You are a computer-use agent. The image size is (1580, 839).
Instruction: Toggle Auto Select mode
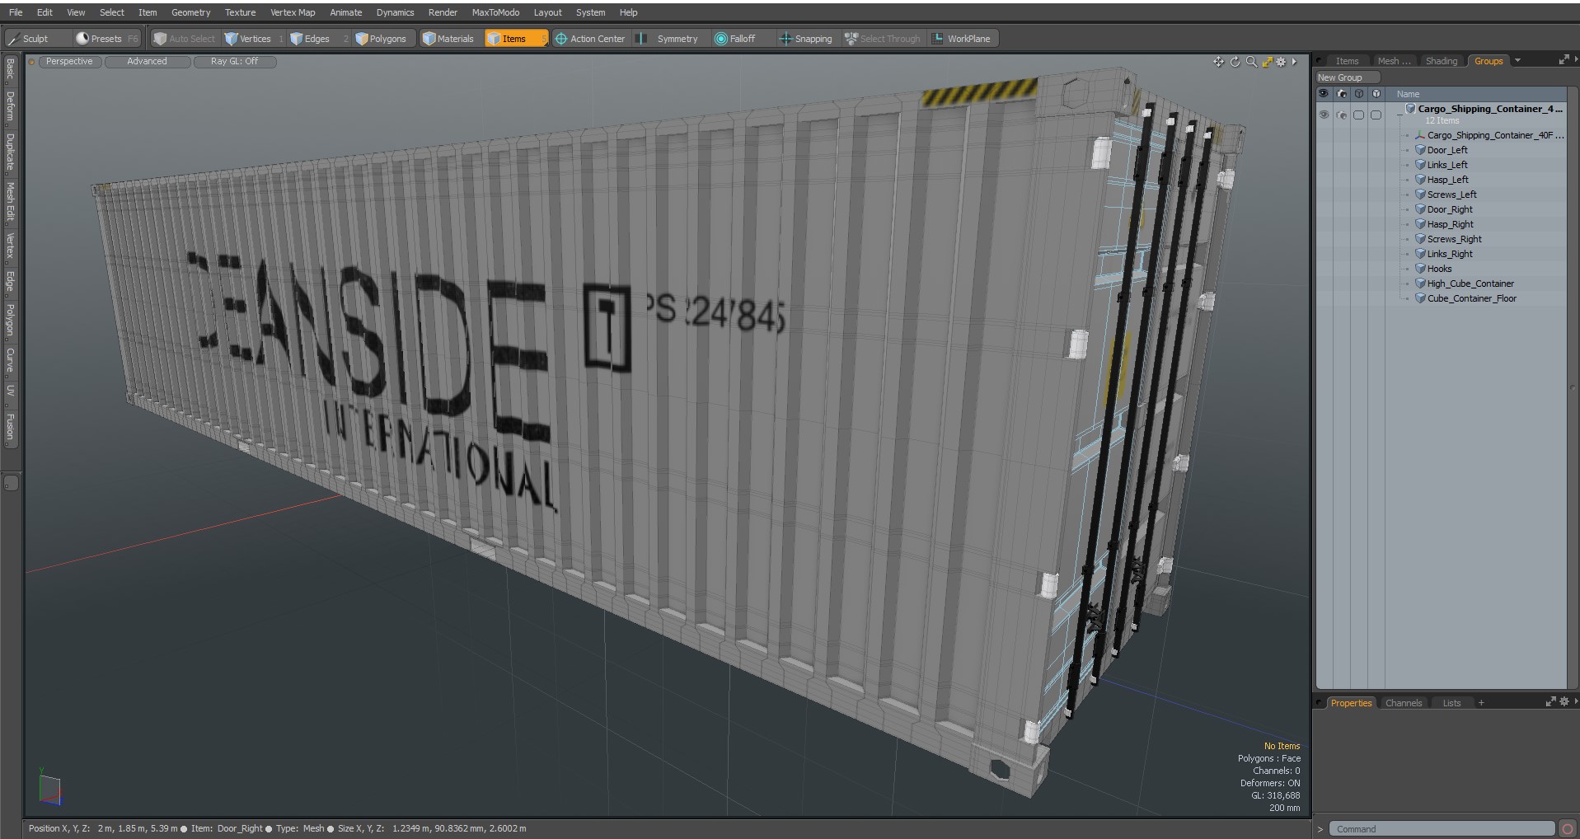185,39
